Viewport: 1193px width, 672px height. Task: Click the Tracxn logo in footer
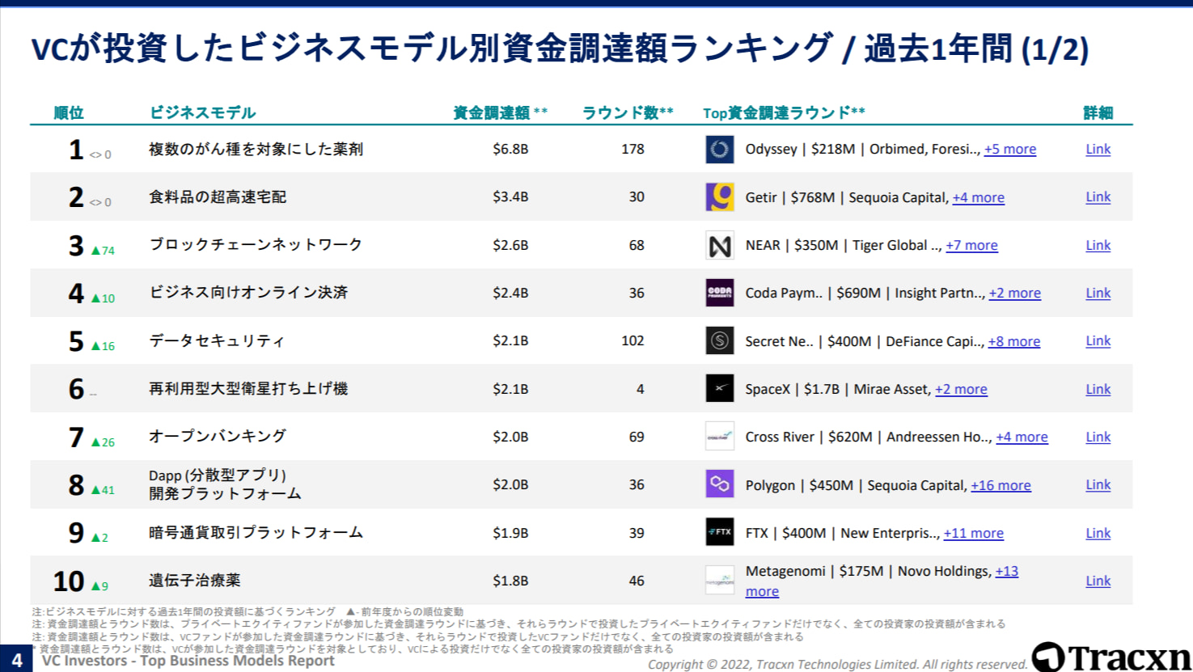(1111, 657)
